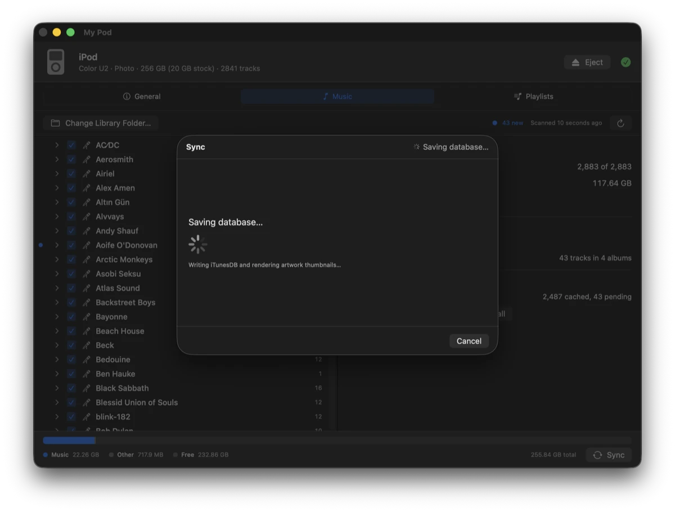Click the artist icon beside Bedouine
This screenshot has height=512, width=675.
(87, 360)
